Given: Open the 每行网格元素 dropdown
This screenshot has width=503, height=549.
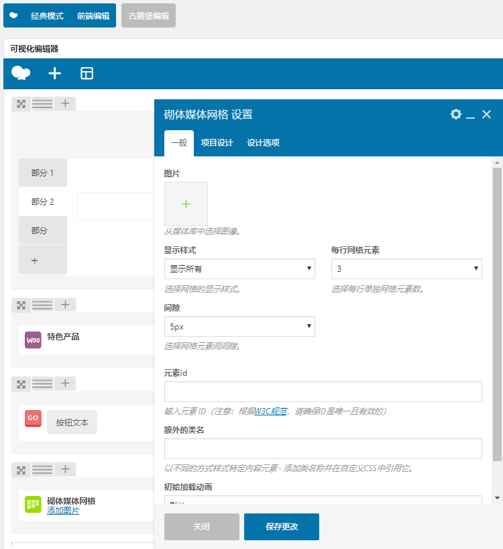Looking at the screenshot, I should [x=406, y=269].
